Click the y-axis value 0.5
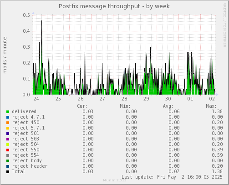This screenshot has height=185, width=229. pos(26,15)
